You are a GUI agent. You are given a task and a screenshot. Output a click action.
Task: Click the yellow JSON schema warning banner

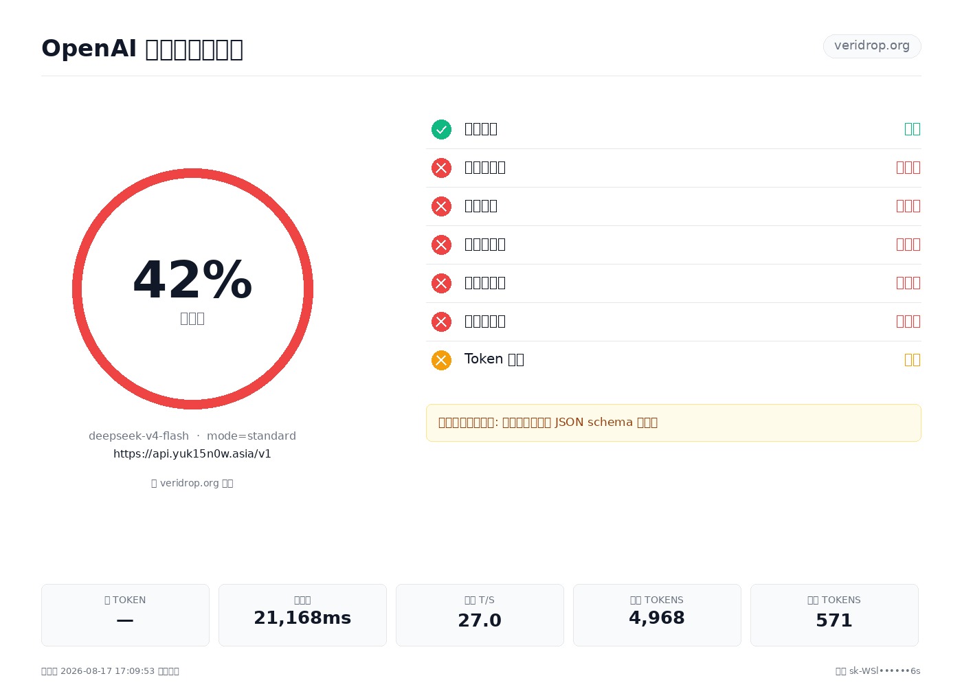[673, 423]
